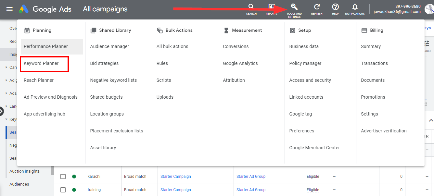Click the Tools and Settings wrench
The image size is (434, 196).
coord(294,7)
